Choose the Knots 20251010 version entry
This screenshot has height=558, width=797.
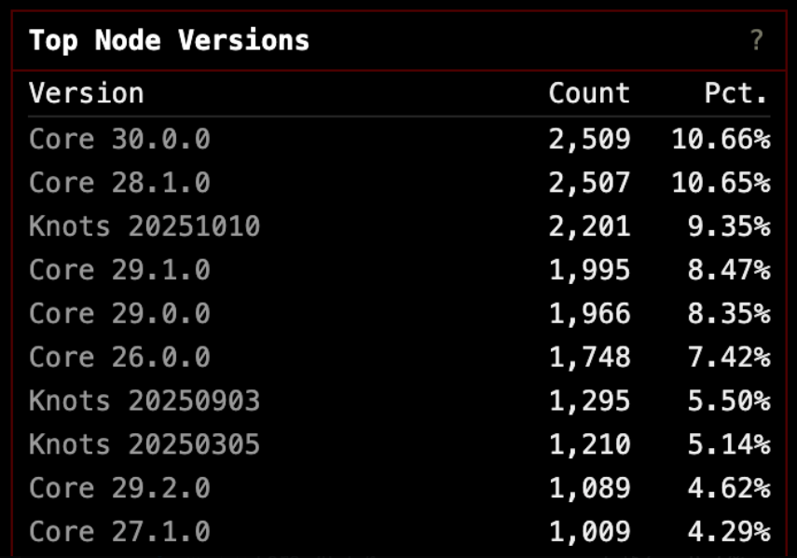coord(144,226)
